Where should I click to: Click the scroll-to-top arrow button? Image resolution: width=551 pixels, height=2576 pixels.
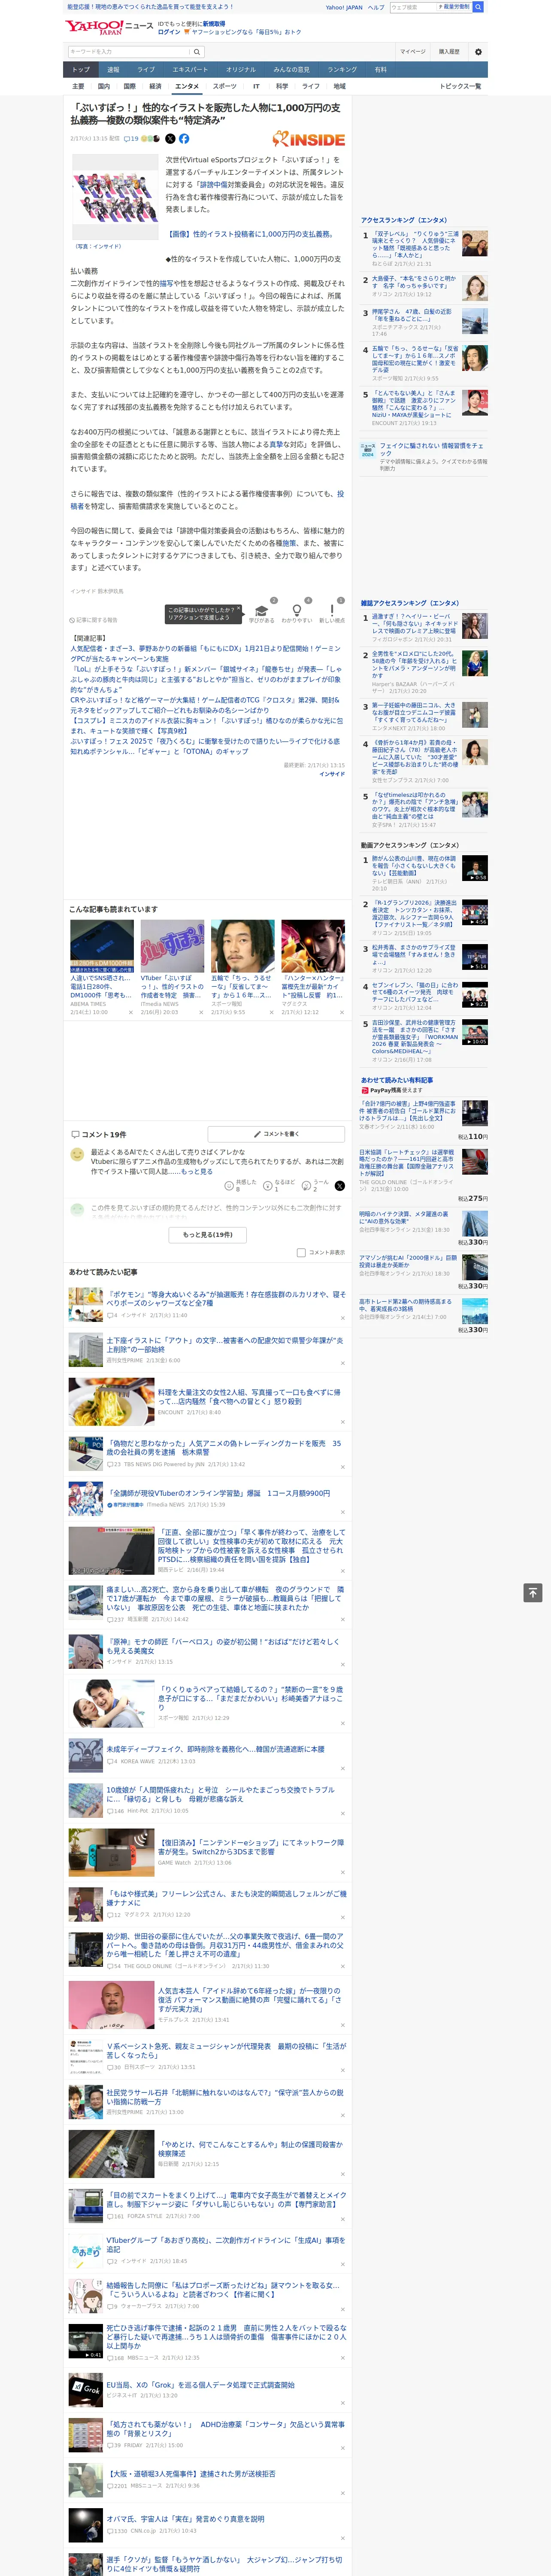[x=532, y=1592]
